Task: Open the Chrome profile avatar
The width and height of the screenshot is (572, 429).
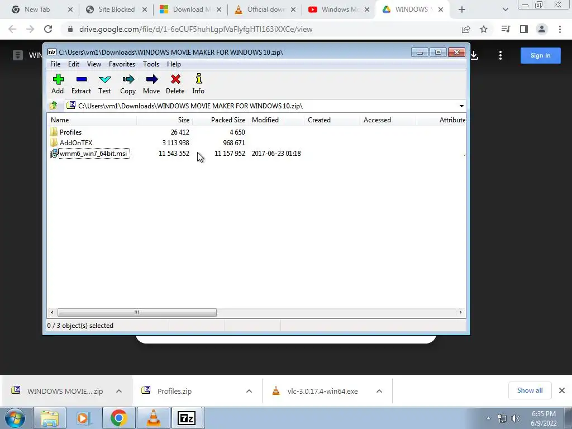Action: [x=542, y=29]
